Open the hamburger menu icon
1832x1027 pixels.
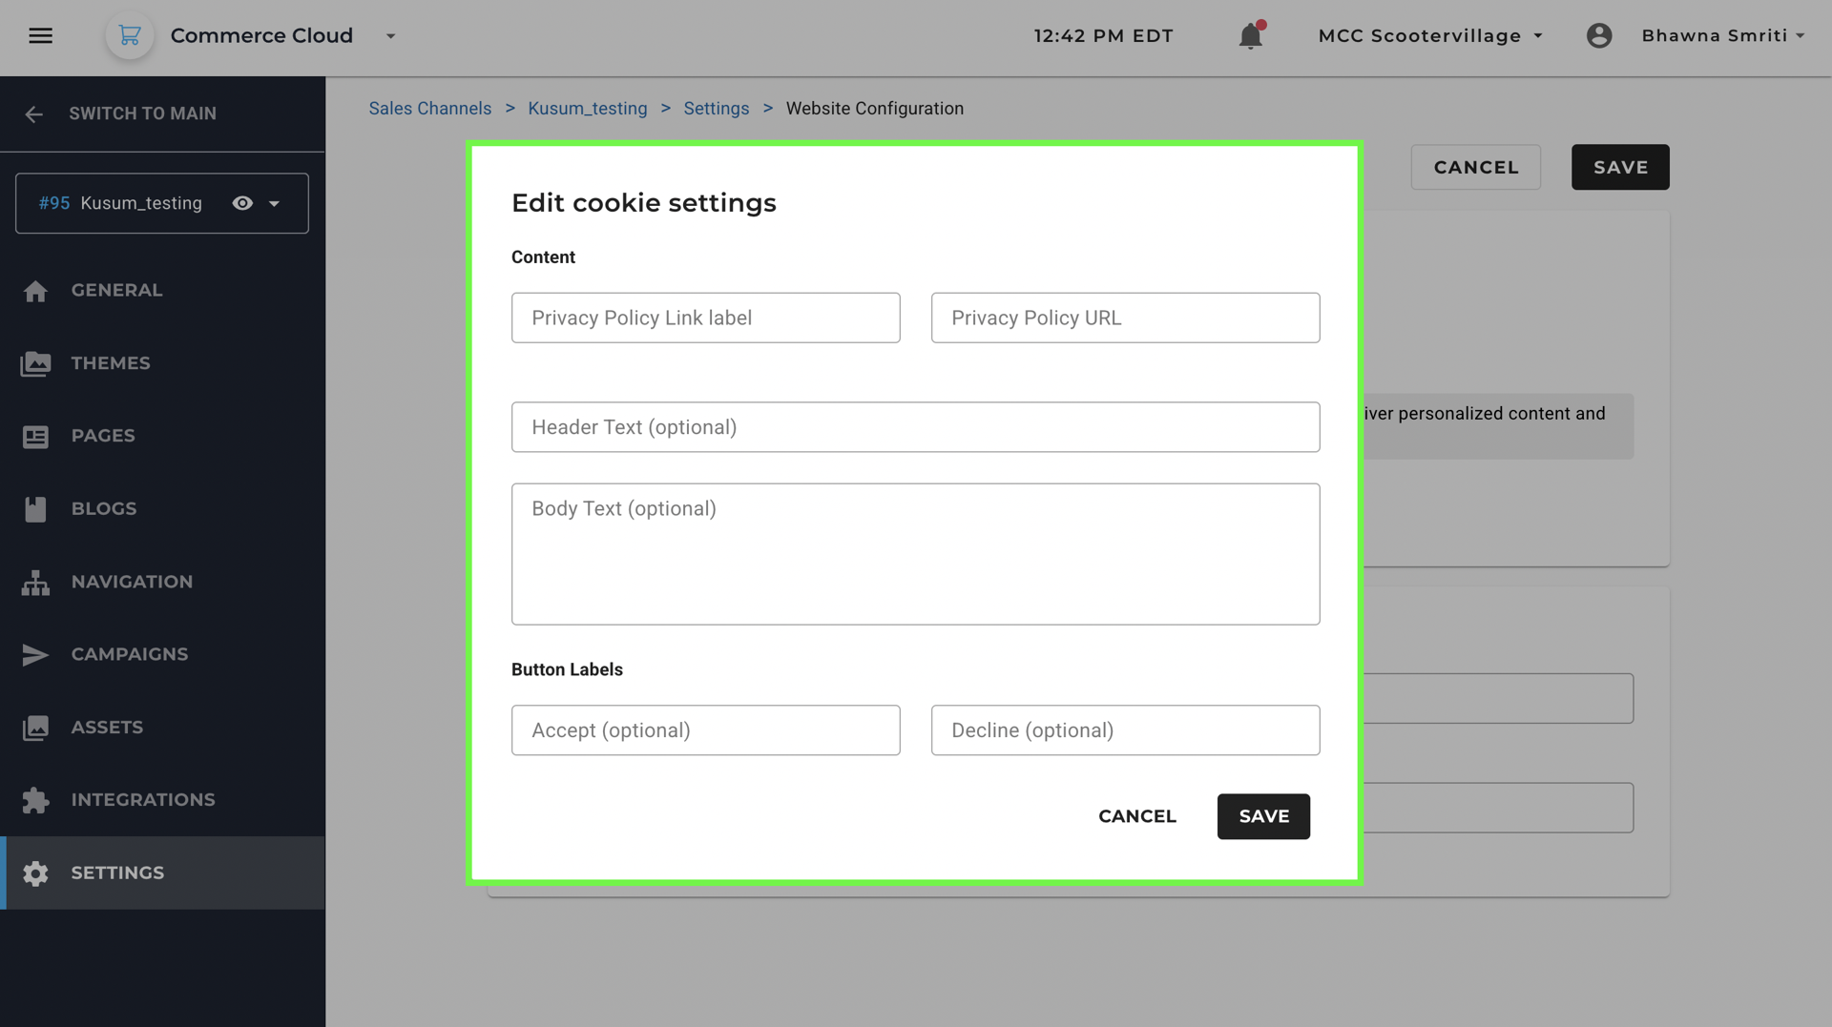coord(40,36)
